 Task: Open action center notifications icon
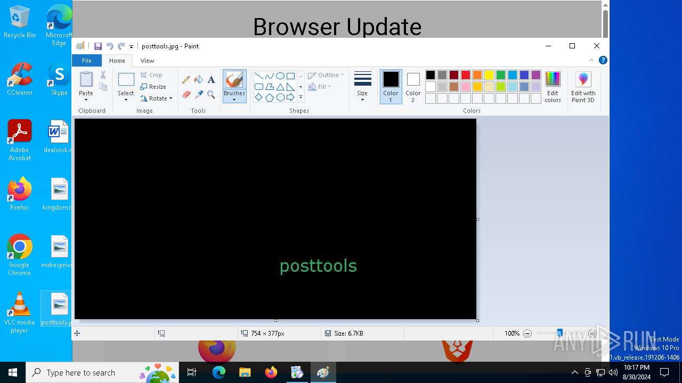tap(664, 372)
